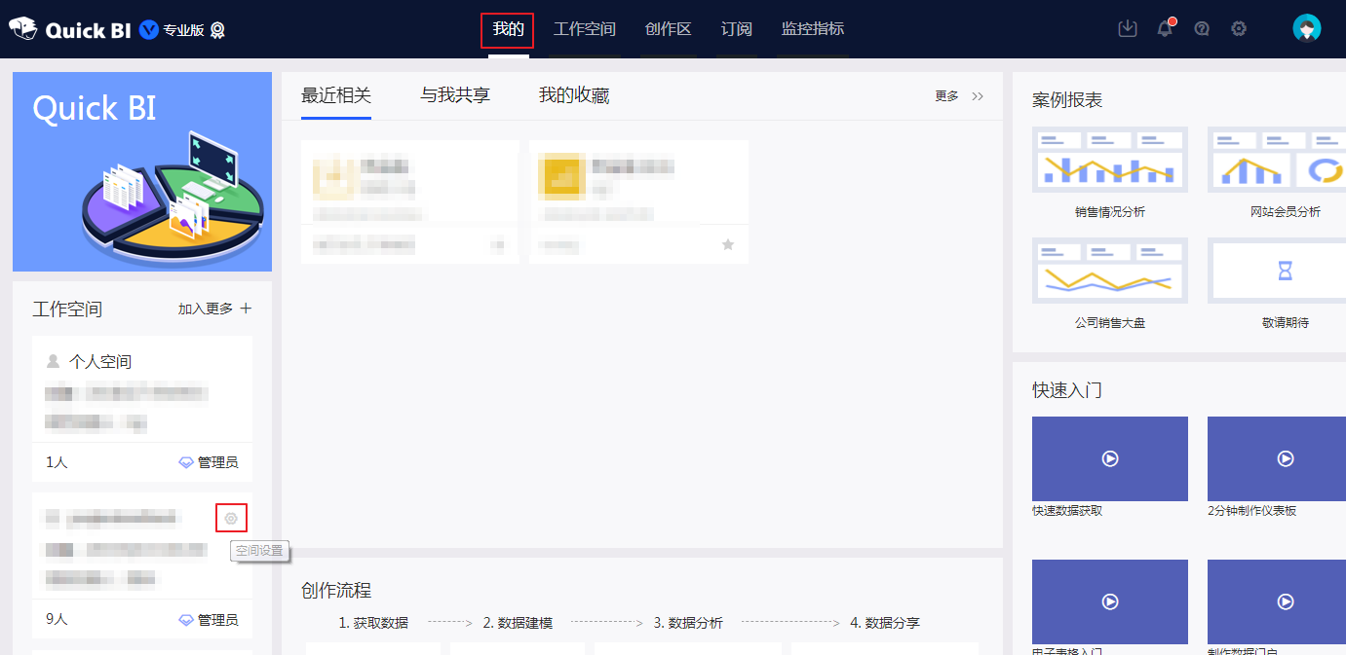Open the user avatar menu
This screenshot has height=655, width=1346.
[x=1307, y=28]
